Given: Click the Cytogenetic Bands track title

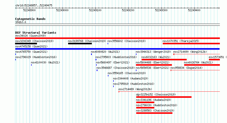Looking at the screenshot, I should [x=30, y=19].
